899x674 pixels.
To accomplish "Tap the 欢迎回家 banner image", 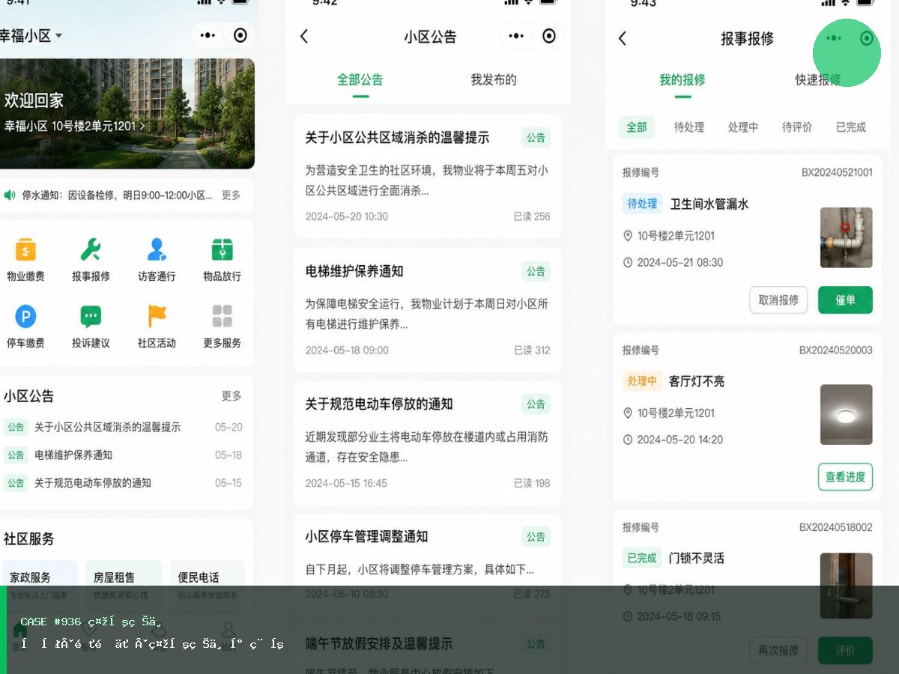I will [127, 114].
